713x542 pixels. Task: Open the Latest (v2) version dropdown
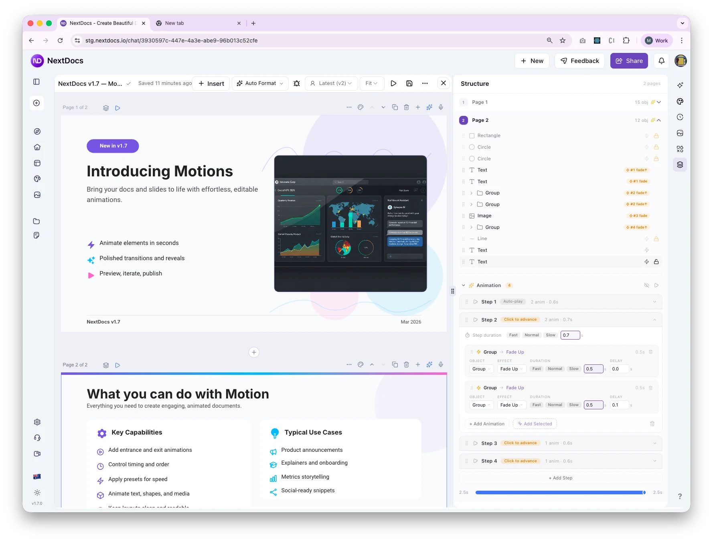331,83
